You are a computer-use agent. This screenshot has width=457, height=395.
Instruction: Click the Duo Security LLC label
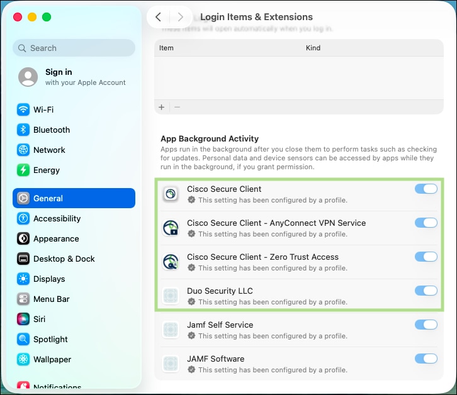(220, 291)
